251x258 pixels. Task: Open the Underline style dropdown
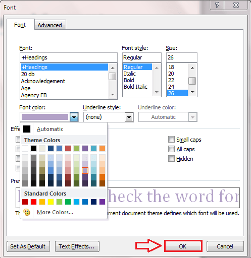coord(129,117)
